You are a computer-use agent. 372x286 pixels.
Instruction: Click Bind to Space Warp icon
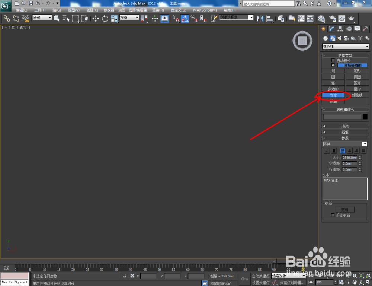[x=25, y=18]
